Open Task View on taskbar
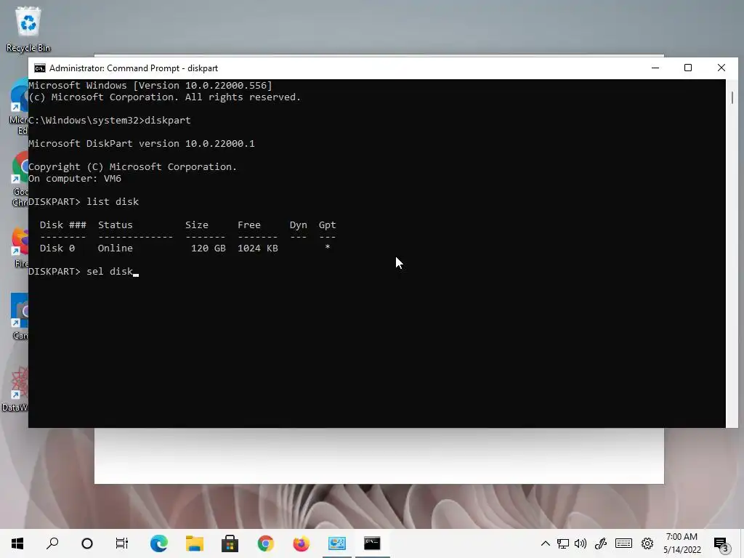This screenshot has height=558, width=744. coord(122,543)
